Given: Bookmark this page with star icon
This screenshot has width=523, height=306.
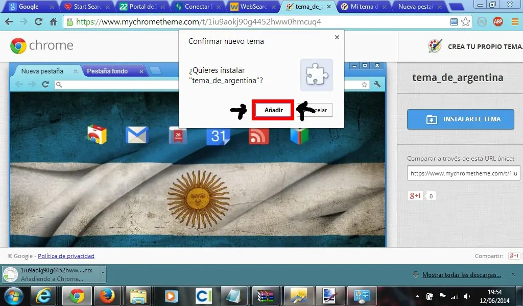Looking at the screenshot, I should point(465,22).
